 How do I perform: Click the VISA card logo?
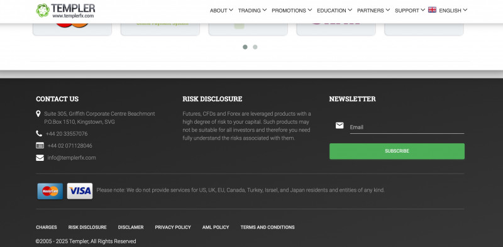(80, 191)
